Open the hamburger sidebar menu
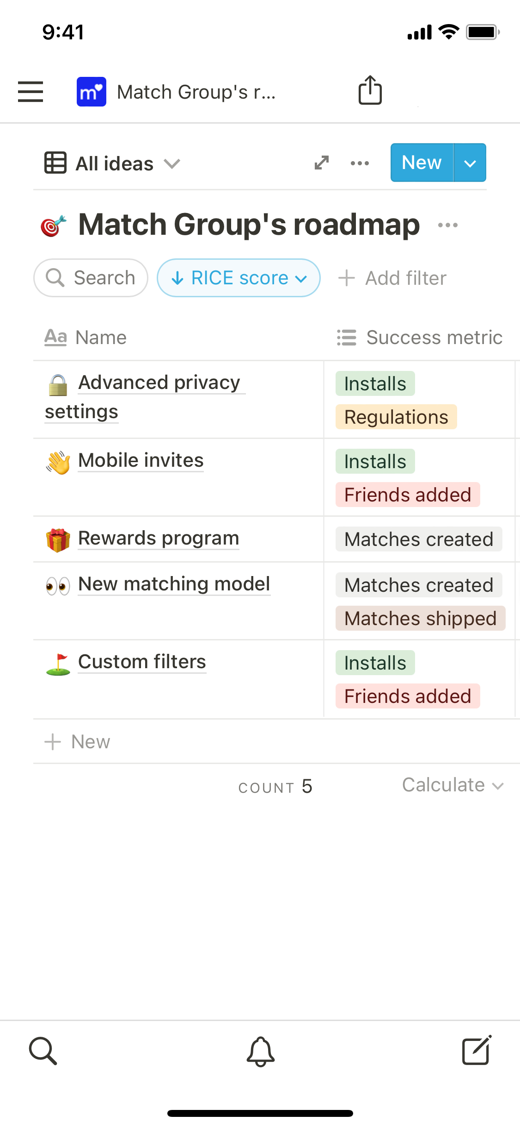Image resolution: width=520 pixels, height=1128 pixels. 31,91
